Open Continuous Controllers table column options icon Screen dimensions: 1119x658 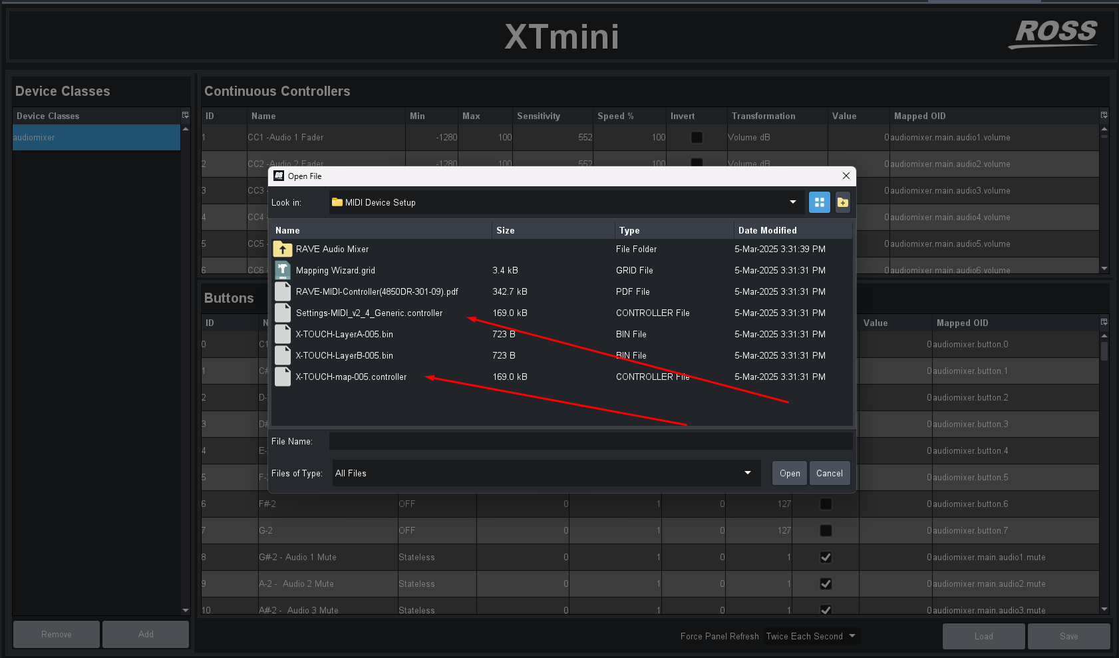pyautogui.click(x=1104, y=115)
